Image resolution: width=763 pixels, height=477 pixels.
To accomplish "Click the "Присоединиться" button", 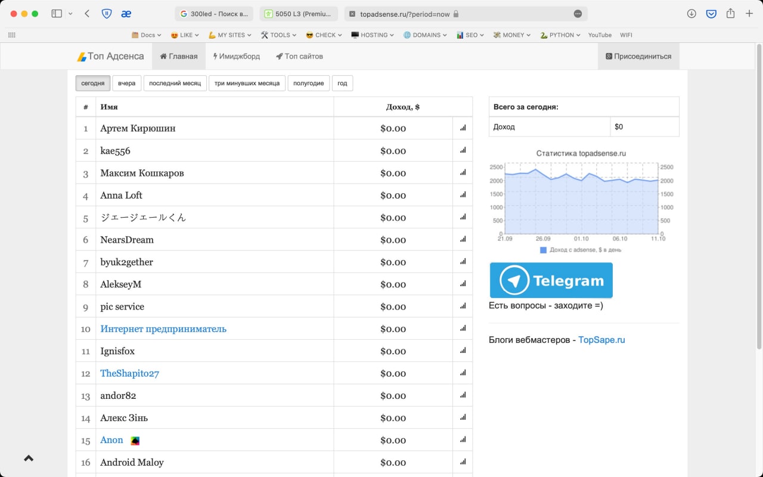I will [638, 57].
